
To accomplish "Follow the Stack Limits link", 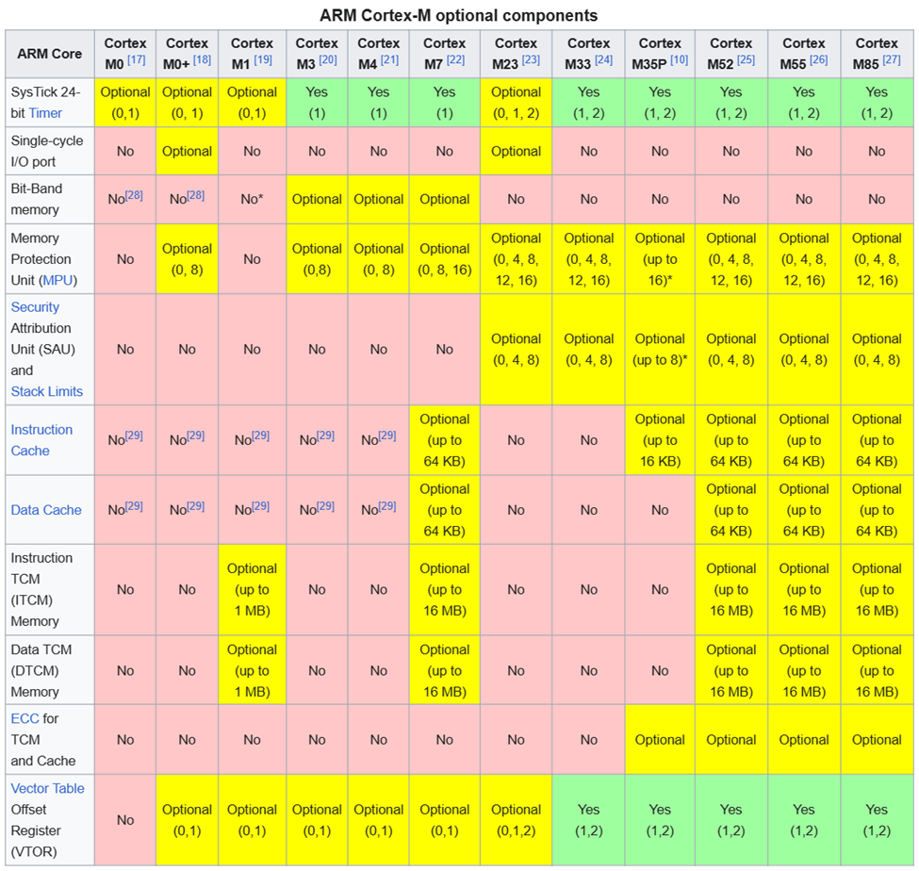I will click(x=47, y=391).
